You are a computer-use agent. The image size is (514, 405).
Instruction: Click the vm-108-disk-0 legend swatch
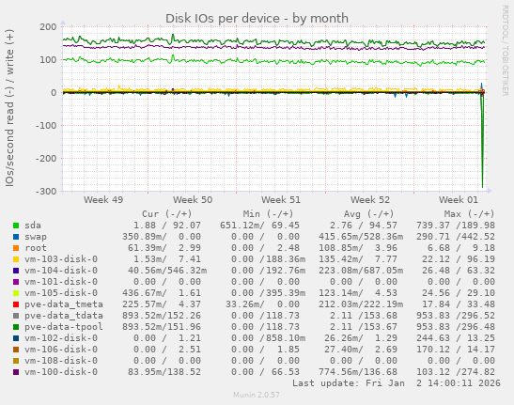(x=16, y=361)
